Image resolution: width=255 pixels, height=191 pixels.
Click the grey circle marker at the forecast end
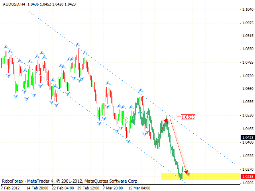[x=188, y=174]
